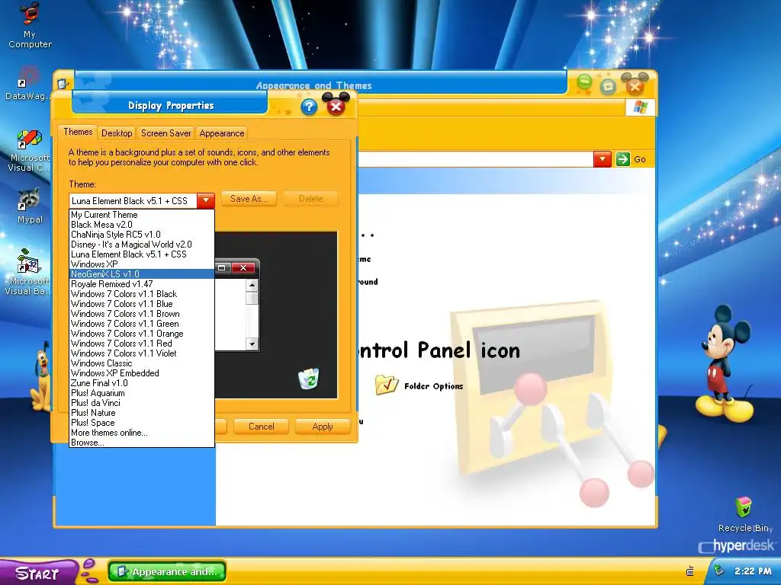
Task: Select Windows 7 Colors v1.1 Violet
Action: coord(142,353)
